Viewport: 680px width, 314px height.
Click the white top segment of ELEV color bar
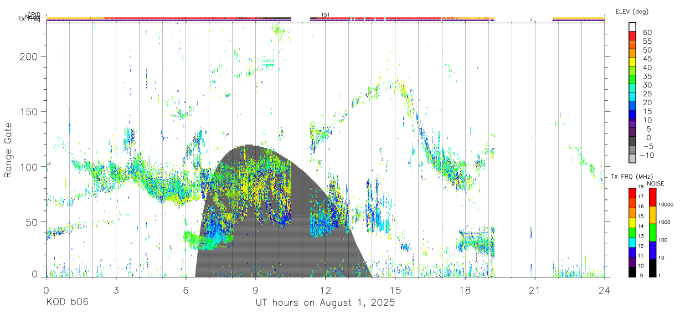pos(632,26)
